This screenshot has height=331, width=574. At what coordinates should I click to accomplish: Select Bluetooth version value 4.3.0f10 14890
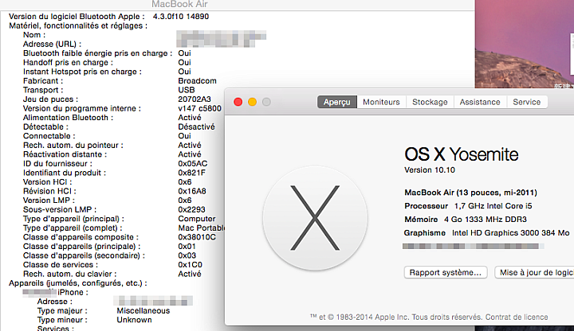181,17
